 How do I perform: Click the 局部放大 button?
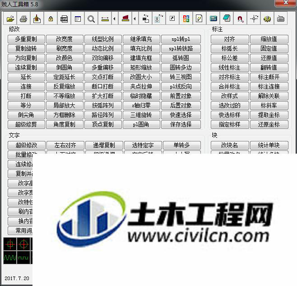click(65, 105)
